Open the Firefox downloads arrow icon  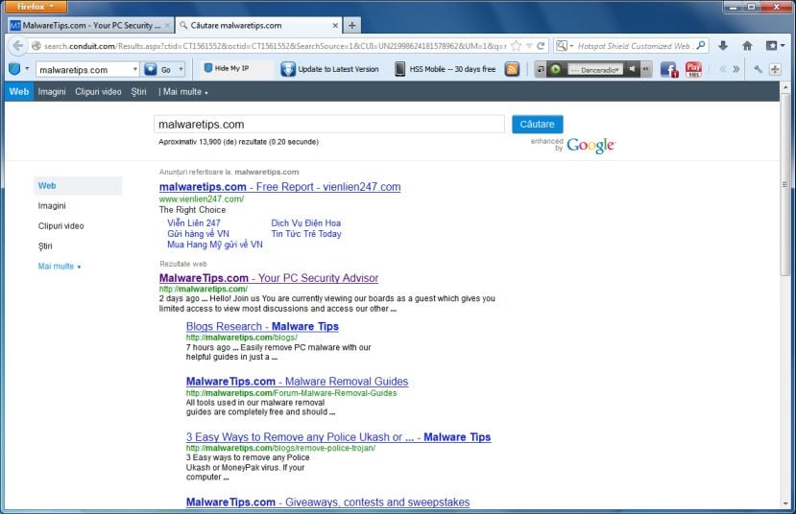723,46
